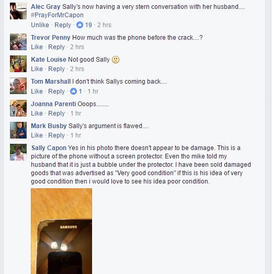Click the blue like icon on Alec Gray's comment

point(80,25)
